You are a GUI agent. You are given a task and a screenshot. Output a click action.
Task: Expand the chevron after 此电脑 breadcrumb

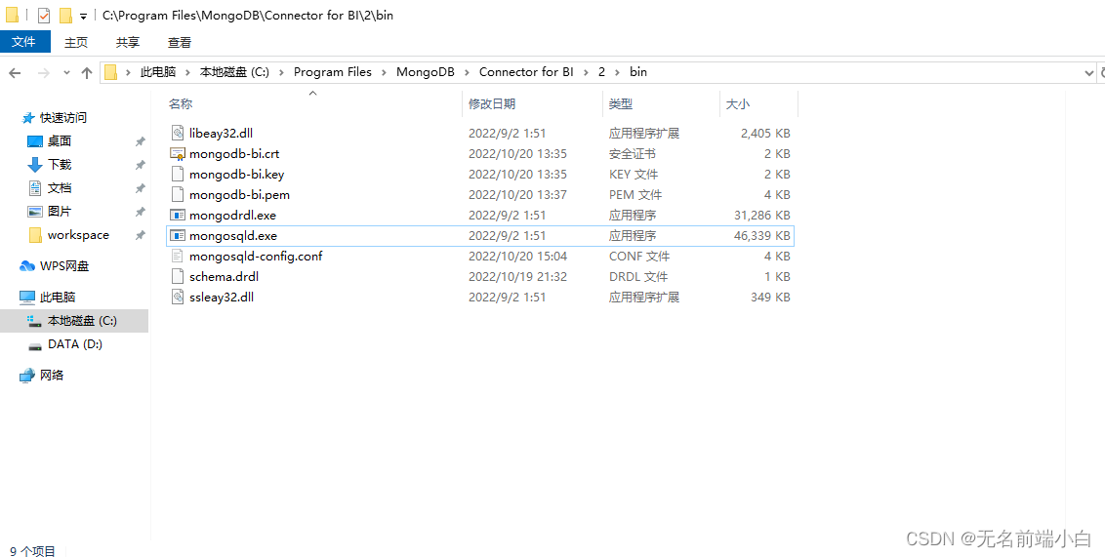[x=188, y=72]
